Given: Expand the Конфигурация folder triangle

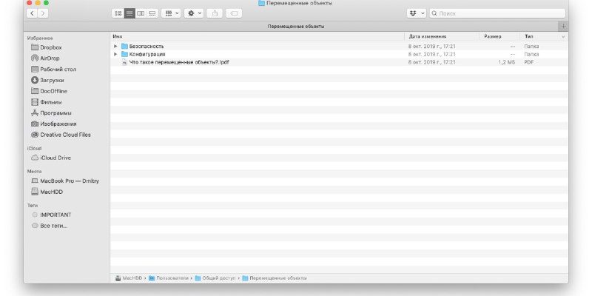Looking at the screenshot, I should point(115,54).
